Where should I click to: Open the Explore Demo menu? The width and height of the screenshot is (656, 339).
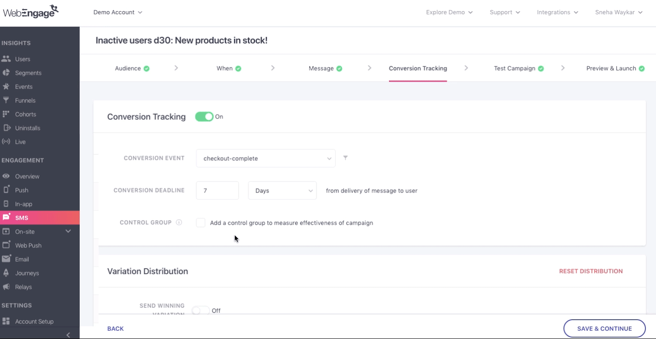click(x=450, y=12)
